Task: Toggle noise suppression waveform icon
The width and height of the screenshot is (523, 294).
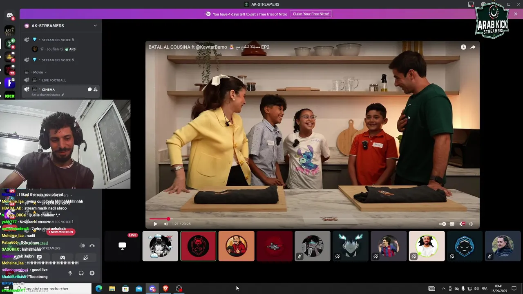Action: [82, 245]
